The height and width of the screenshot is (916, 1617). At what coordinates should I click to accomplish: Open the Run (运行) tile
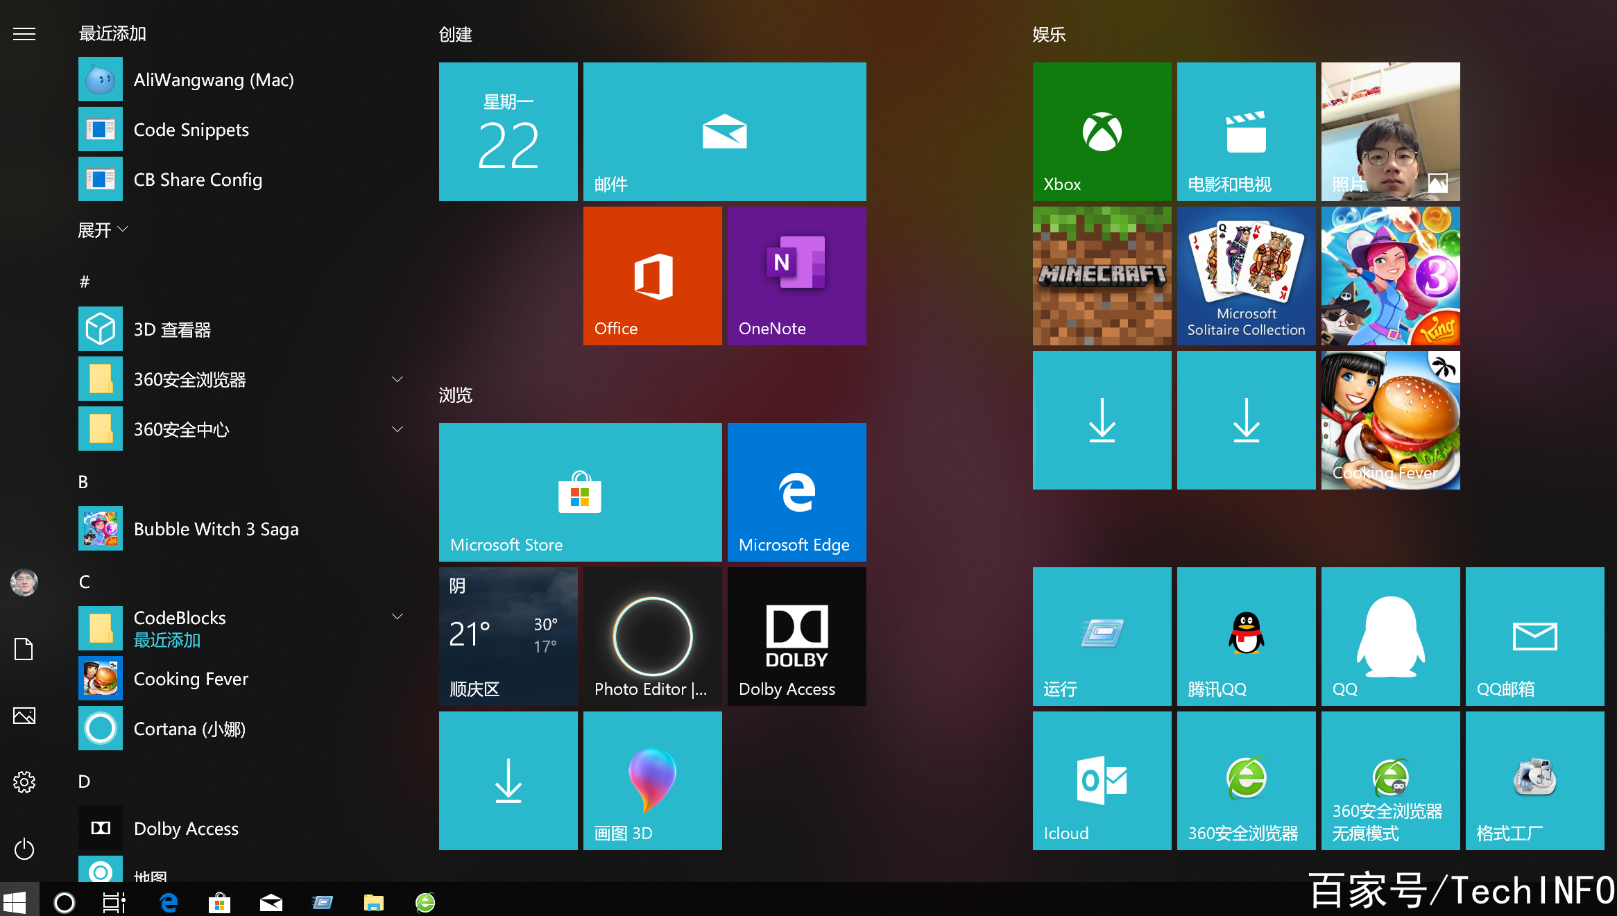[x=1102, y=637]
